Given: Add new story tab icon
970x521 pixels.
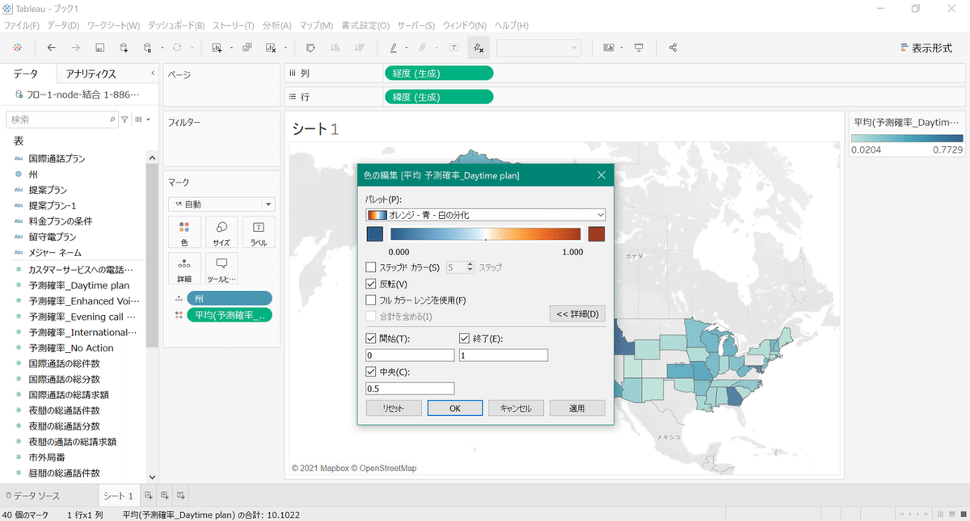Looking at the screenshot, I should 181,495.
